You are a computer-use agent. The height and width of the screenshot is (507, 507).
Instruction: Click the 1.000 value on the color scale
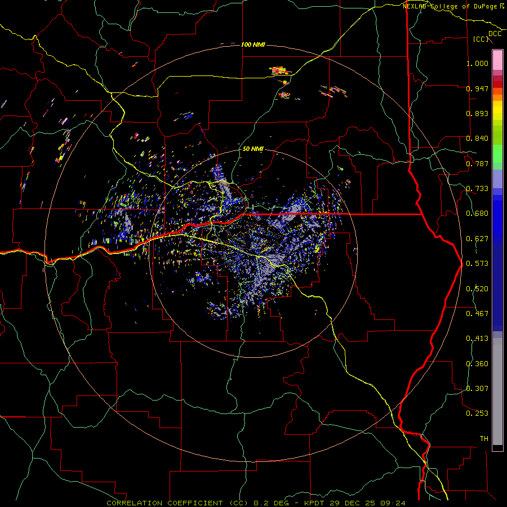pos(477,63)
